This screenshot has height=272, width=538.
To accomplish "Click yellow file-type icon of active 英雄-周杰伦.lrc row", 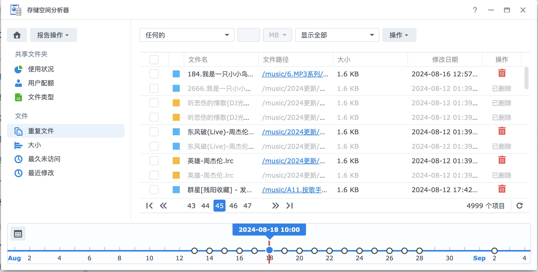I will click(x=176, y=161).
